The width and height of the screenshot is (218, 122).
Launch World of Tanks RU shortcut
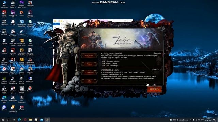coord(21,80)
